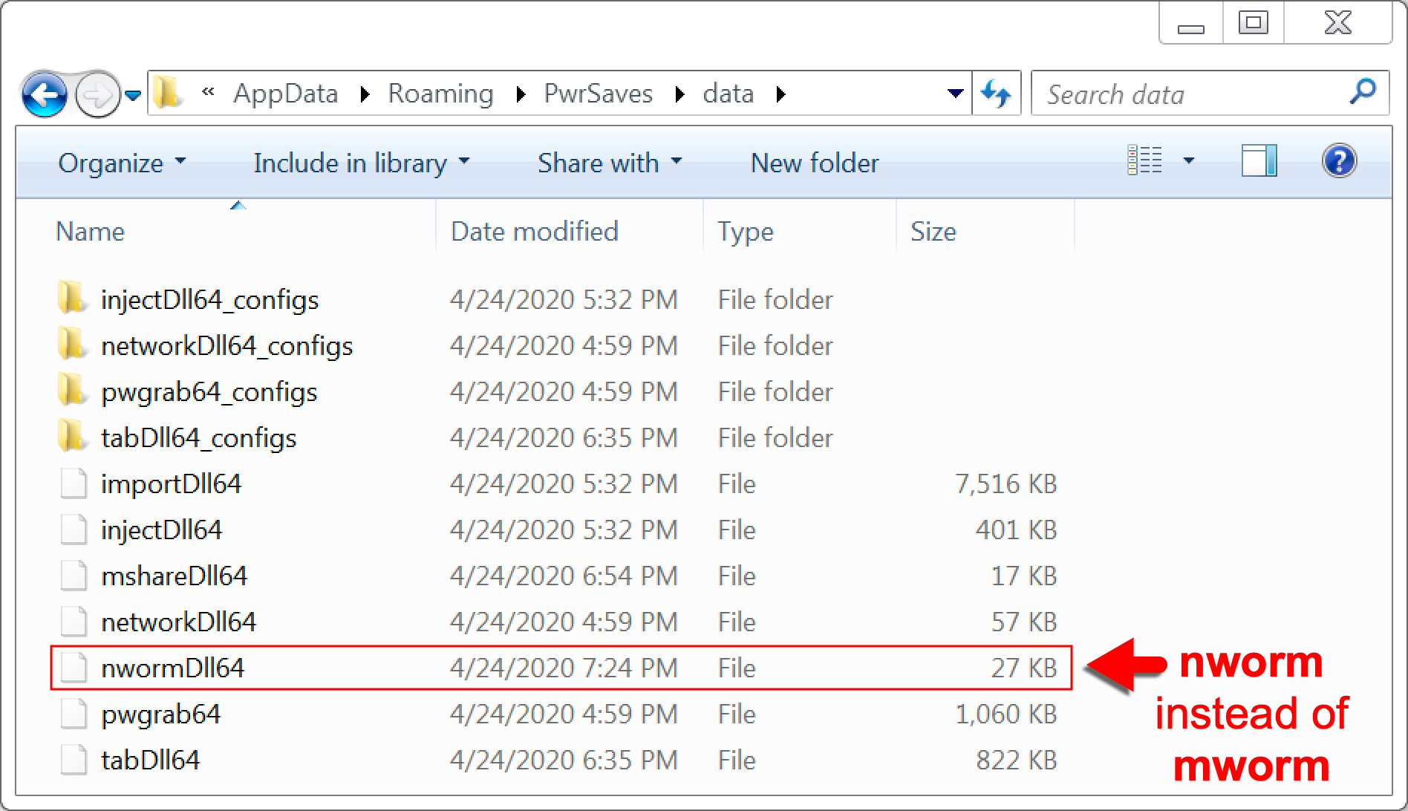
Task: Click the 4/24/2020 7:24 PM date
Action: pyautogui.click(x=564, y=668)
